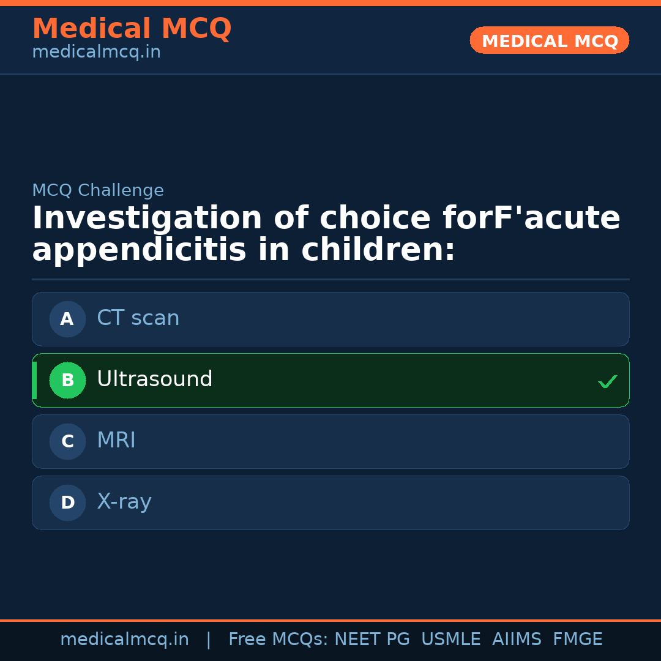Screen dimensions: 661x661
Task: Open the orange MEDICAL MCQ badge
Action: [x=549, y=40]
